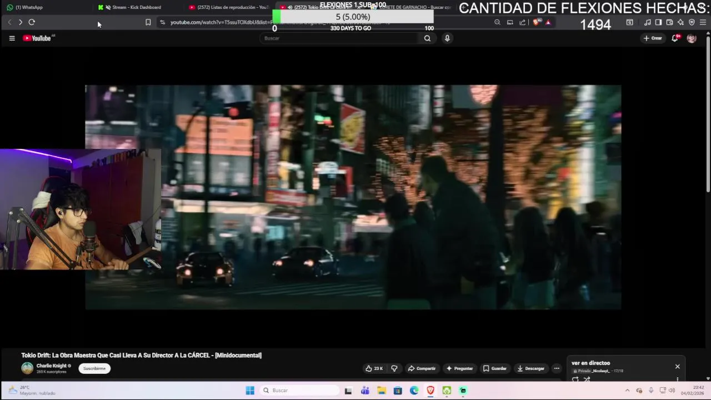
Task: Open the Leo AI sparkle icon in toolbar
Action: (x=680, y=22)
